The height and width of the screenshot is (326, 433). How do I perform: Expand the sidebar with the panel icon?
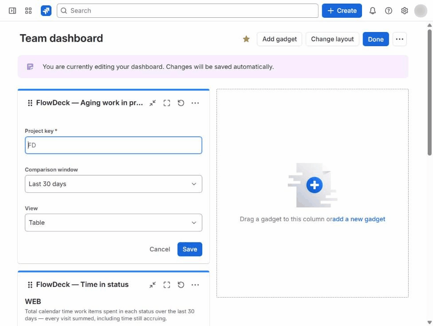[12, 11]
